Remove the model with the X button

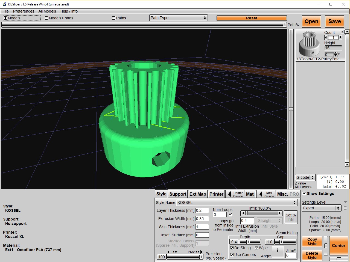(x=342, y=32)
